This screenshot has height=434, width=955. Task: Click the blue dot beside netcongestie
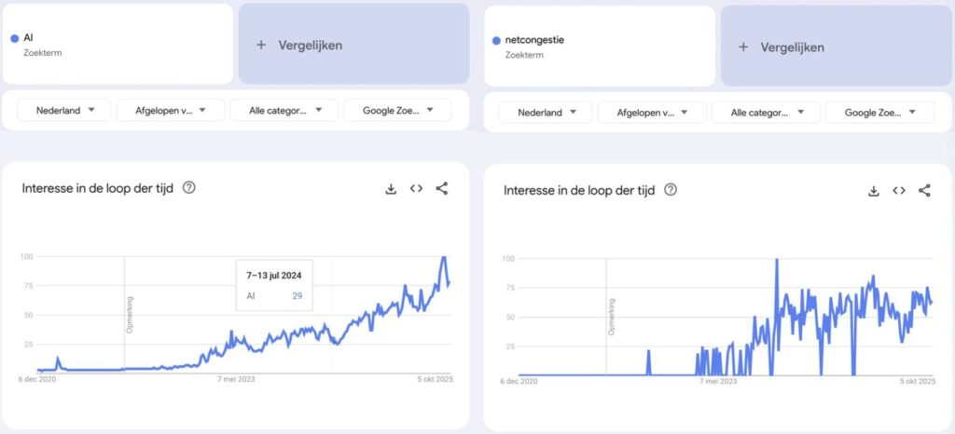(496, 40)
